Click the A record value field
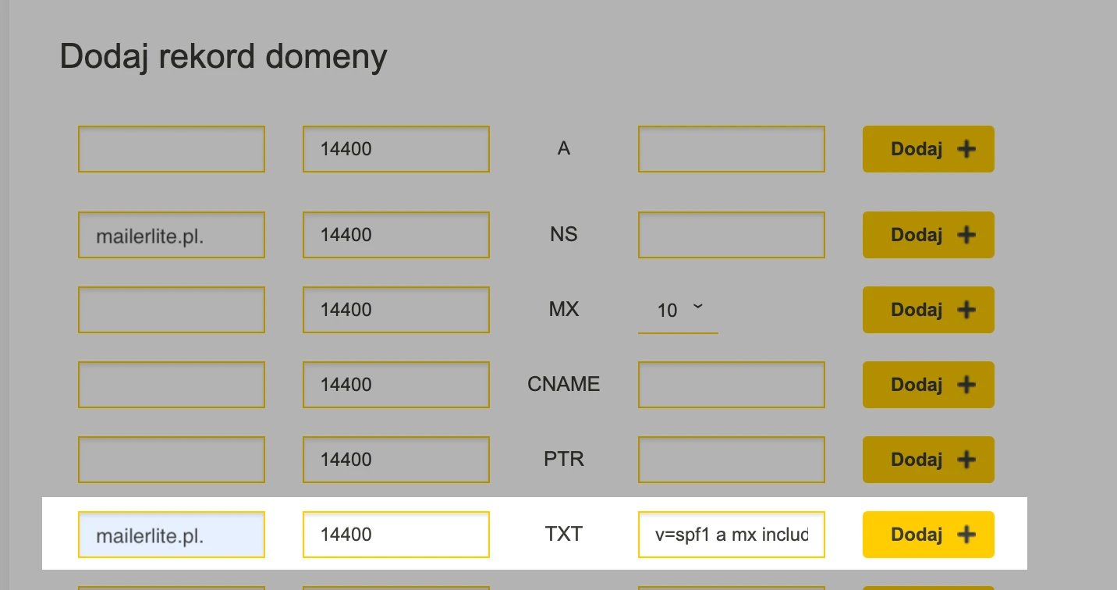This screenshot has height=590, width=1117. (731, 149)
